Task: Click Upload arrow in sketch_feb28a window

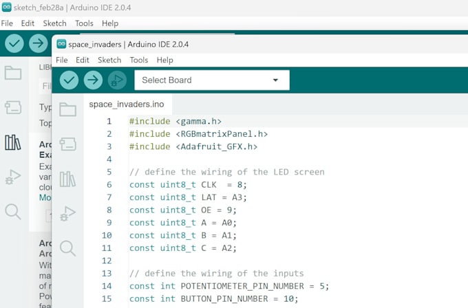Action: tap(39, 43)
